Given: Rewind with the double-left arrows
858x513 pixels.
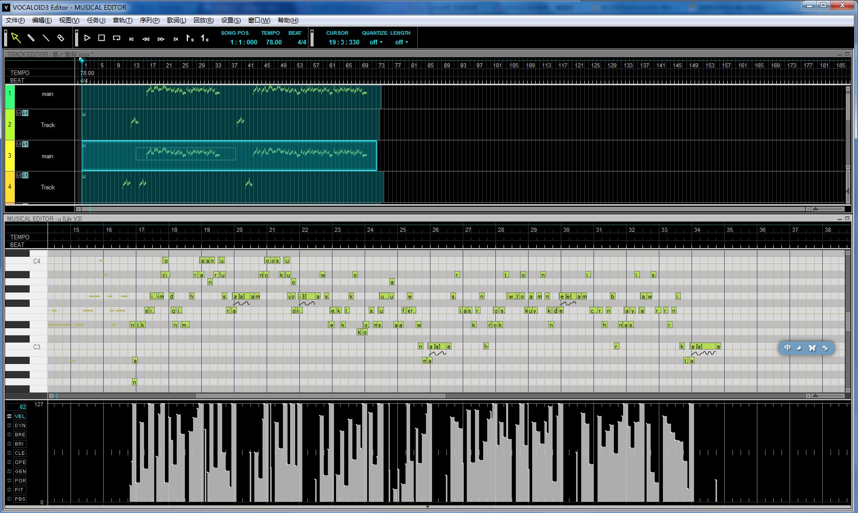Looking at the screenshot, I should point(146,39).
